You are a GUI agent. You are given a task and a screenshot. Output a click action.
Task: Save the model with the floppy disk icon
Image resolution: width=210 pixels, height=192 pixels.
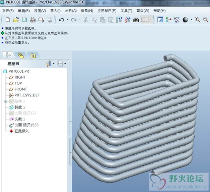point(24,20)
